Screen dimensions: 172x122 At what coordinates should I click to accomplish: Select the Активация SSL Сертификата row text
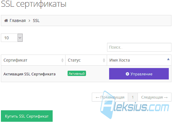(29, 74)
